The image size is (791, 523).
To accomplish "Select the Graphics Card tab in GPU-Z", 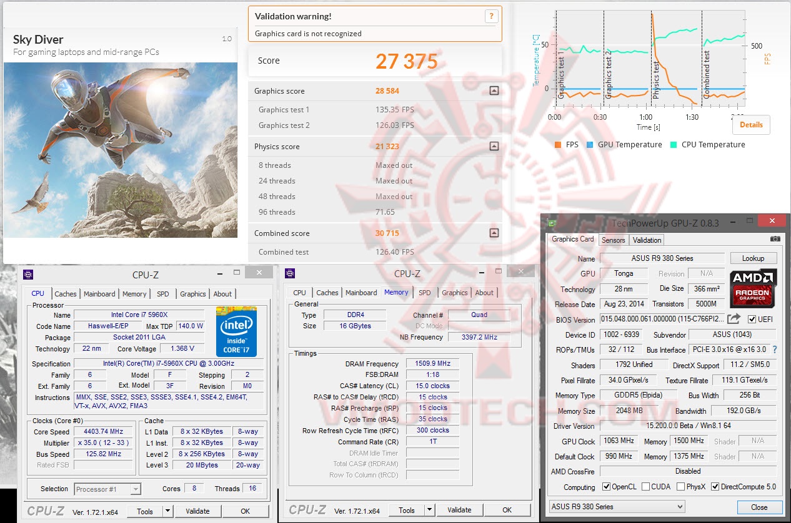I will (573, 239).
